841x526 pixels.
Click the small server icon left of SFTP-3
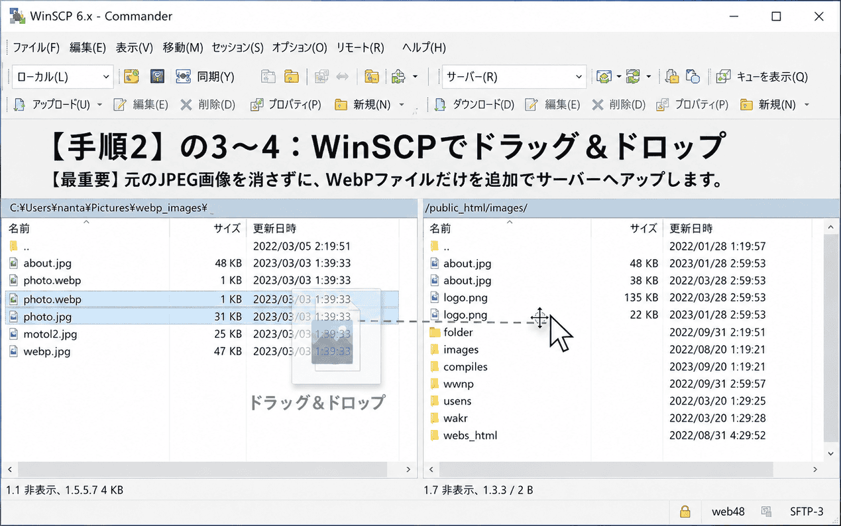(x=767, y=511)
